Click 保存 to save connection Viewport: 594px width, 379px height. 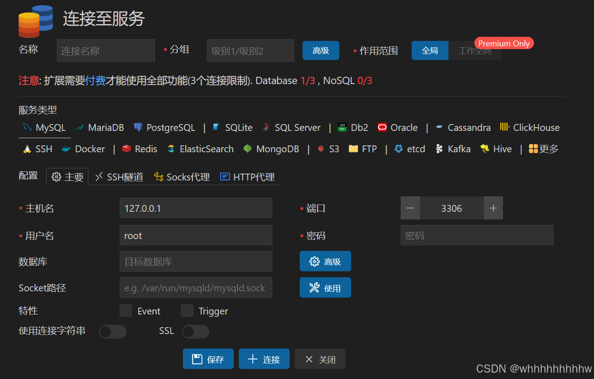click(208, 359)
